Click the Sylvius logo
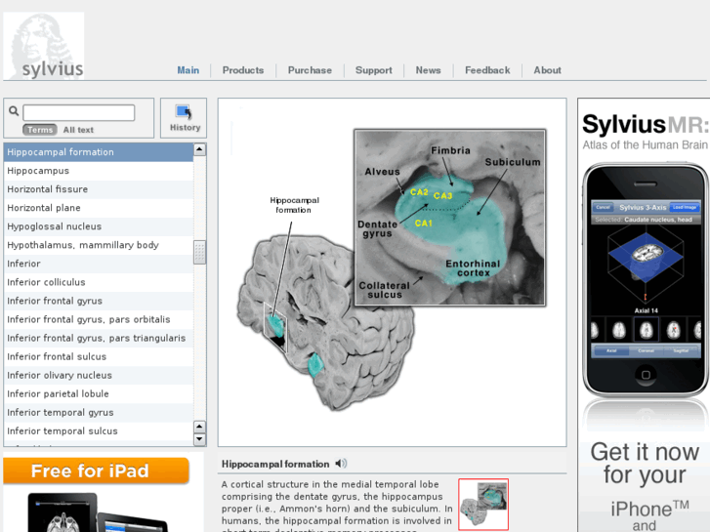Screen dimensions: 710x532 click(x=44, y=46)
